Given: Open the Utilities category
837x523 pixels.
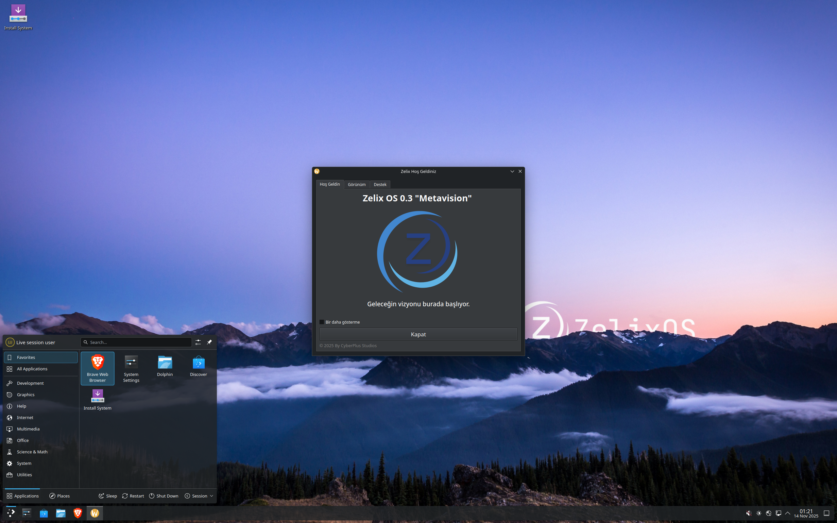Looking at the screenshot, I should [41, 475].
